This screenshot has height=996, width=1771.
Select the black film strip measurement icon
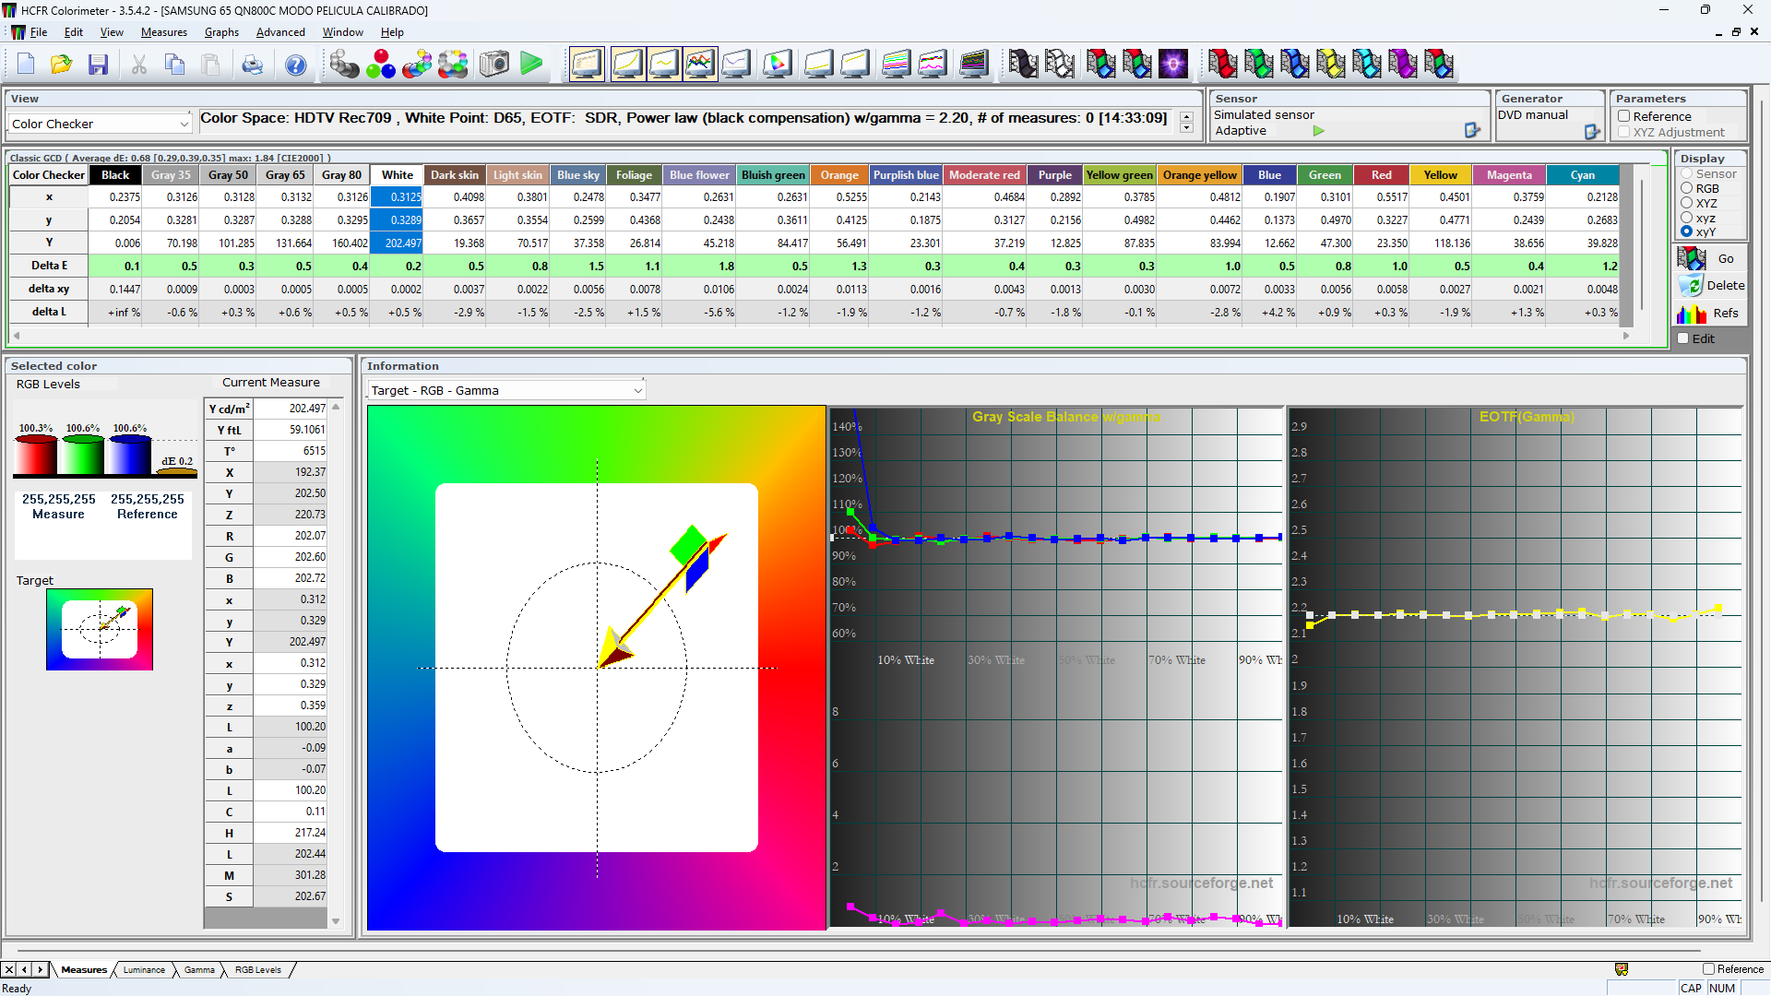pos(1023,64)
